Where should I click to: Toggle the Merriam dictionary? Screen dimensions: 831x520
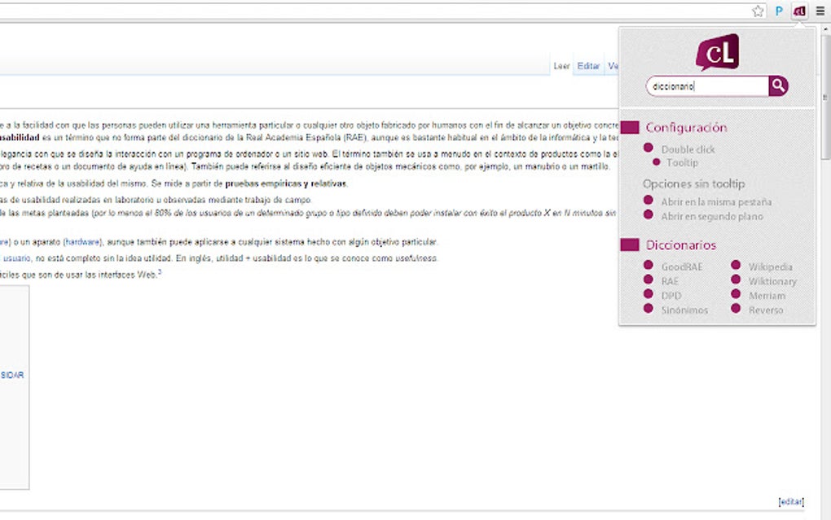point(736,293)
